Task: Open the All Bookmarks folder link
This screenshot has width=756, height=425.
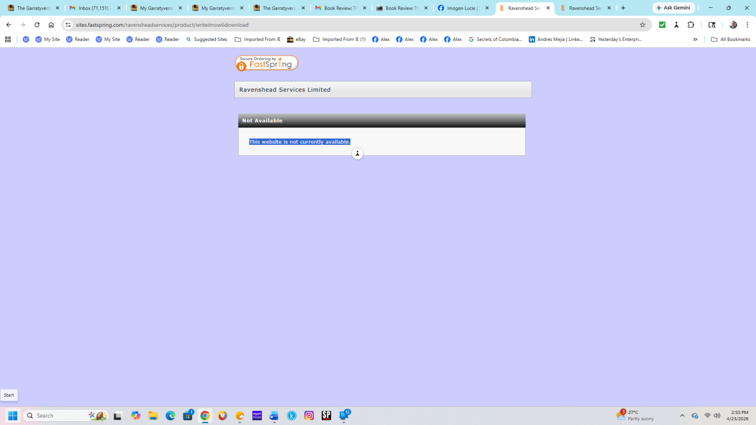Action: coord(730,39)
